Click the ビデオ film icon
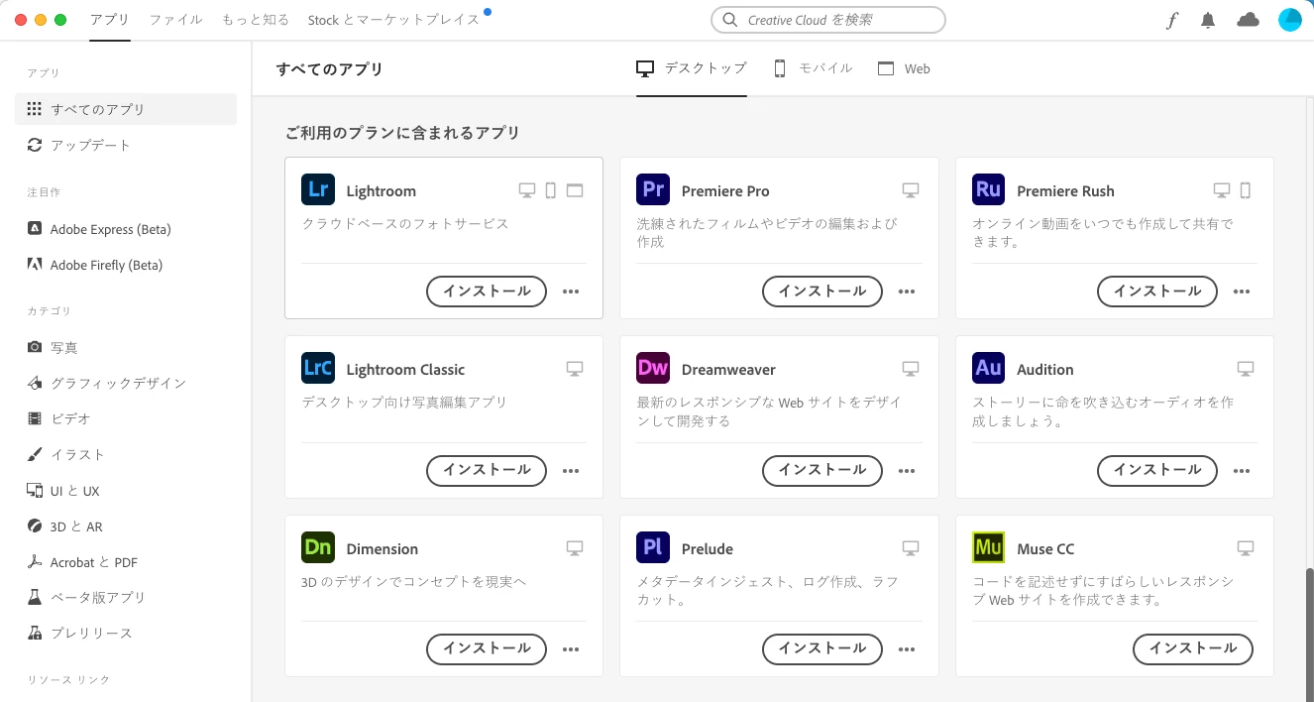The image size is (1314, 702). pyautogui.click(x=35, y=418)
